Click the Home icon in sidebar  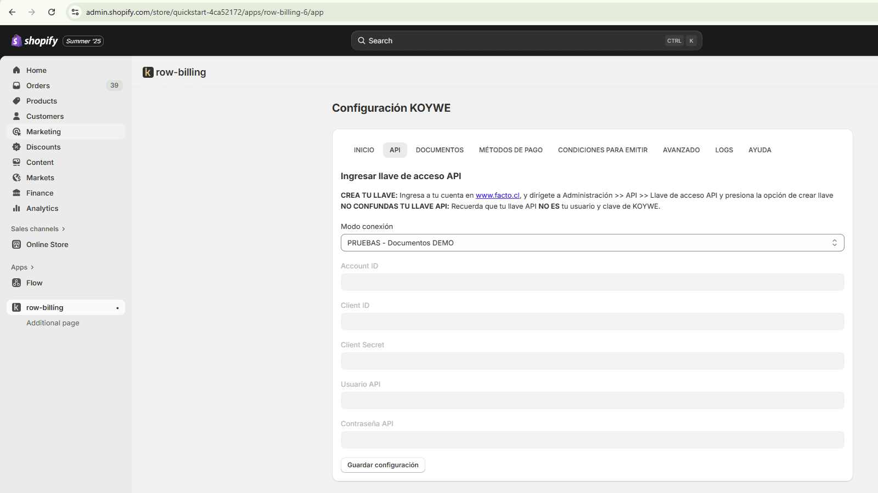point(16,70)
